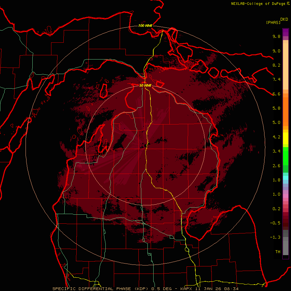This screenshot has width=291, height=291.
Task: Click the 9.0 value on the color scale
Action: click(276, 51)
